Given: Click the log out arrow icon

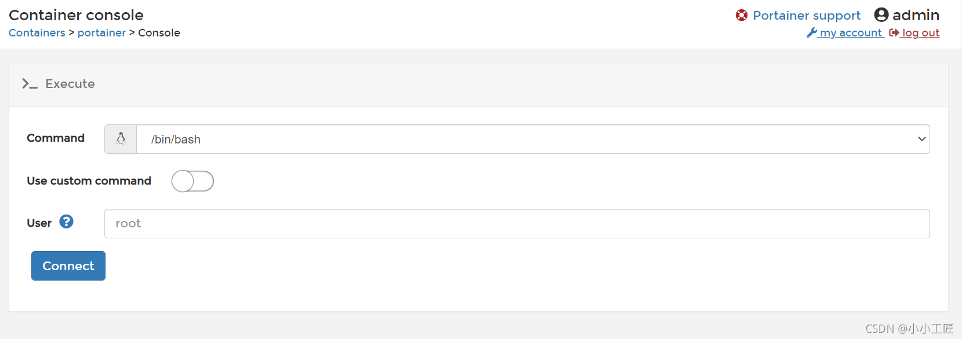Looking at the screenshot, I should 894,33.
